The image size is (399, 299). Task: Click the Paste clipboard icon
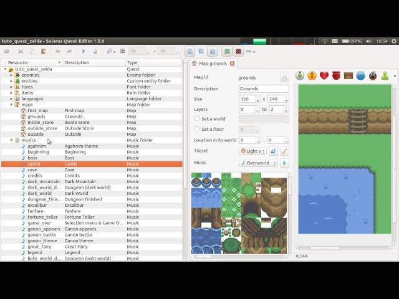click(44, 51)
